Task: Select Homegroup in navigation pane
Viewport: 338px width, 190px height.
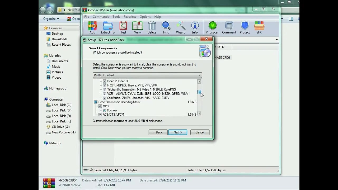Action: coord(58,88)
